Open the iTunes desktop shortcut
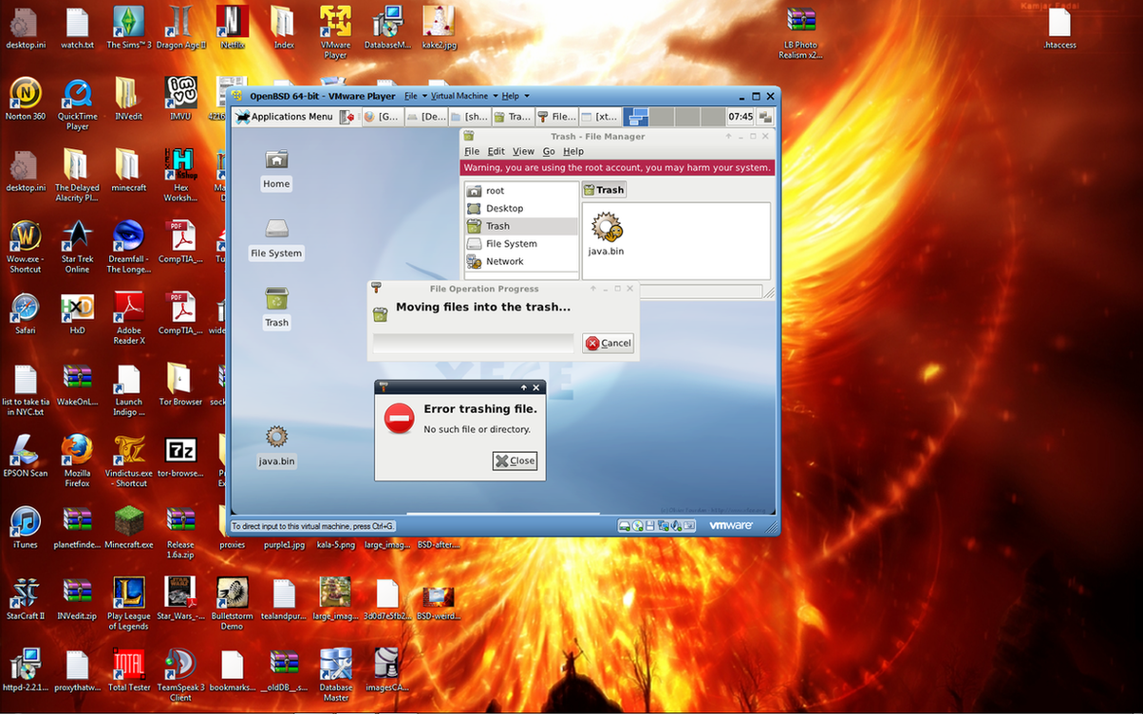The height and width of the screenshot is (714, 1143). tap(26, 528)
